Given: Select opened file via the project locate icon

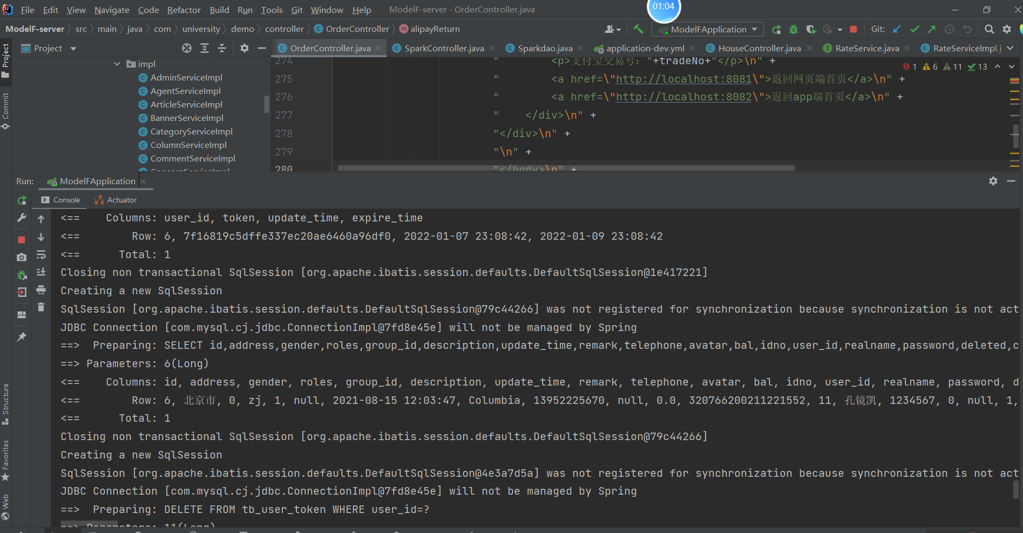Looking at the screenshot, I should pyautogui.click(x=187, y=48).
